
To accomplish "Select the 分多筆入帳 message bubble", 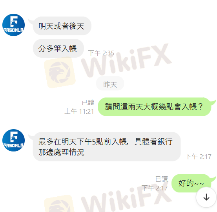I will pos(58,48).
